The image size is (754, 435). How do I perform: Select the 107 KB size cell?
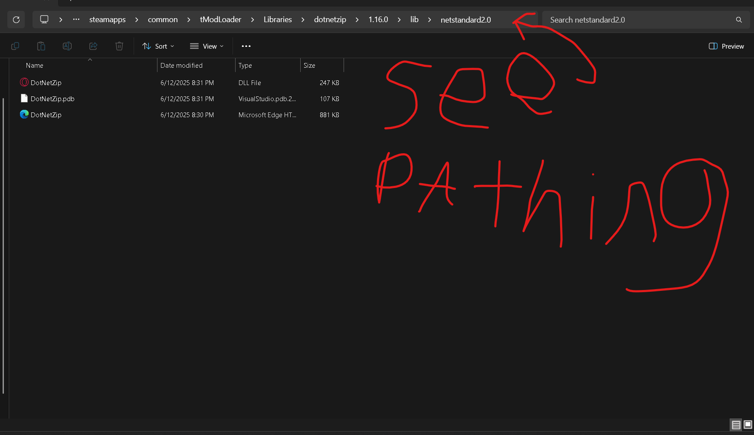(x=329, y=99)
